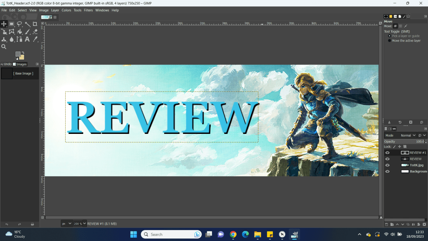Activate the Color Picker eyedropper tool

pos(35,39)
